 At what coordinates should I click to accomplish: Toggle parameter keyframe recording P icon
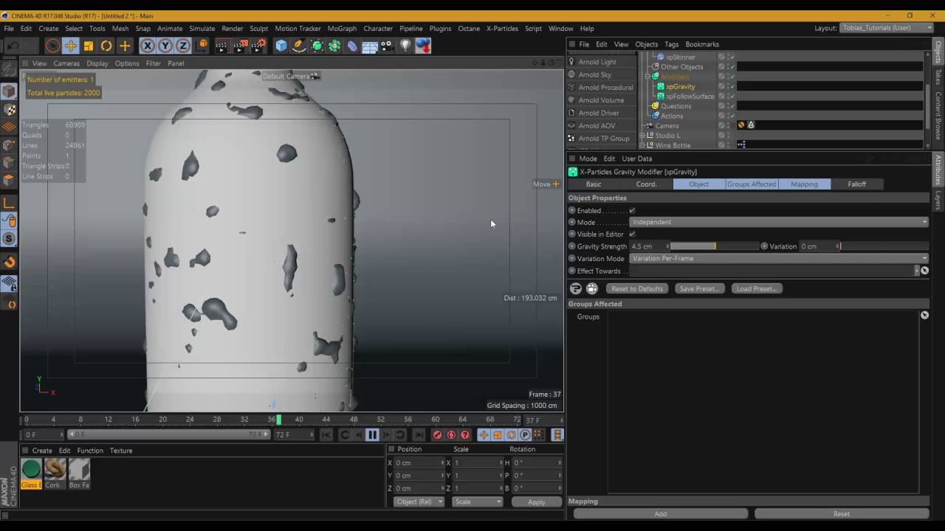(525, 435)
